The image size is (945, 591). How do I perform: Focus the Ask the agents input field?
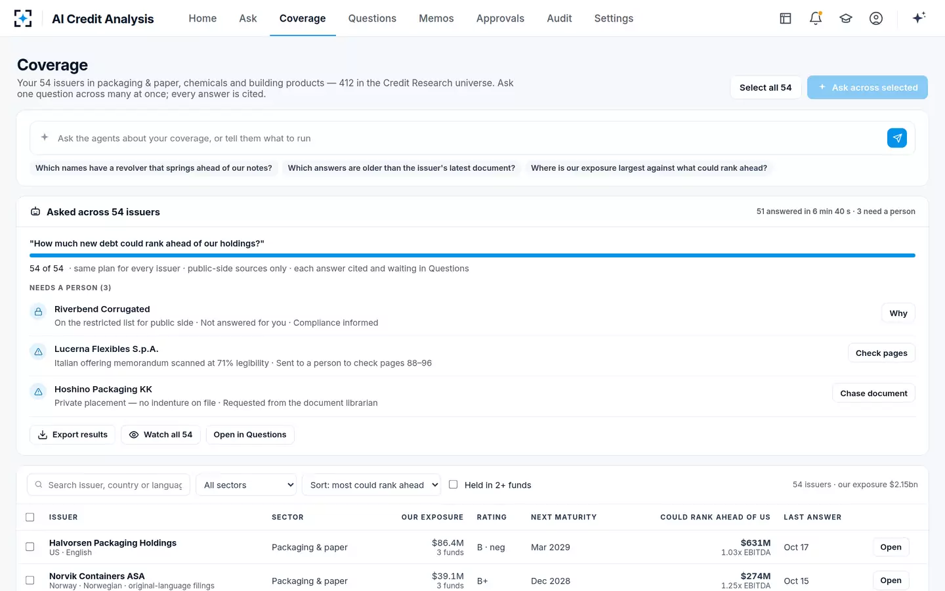click(x=469, y=138)
